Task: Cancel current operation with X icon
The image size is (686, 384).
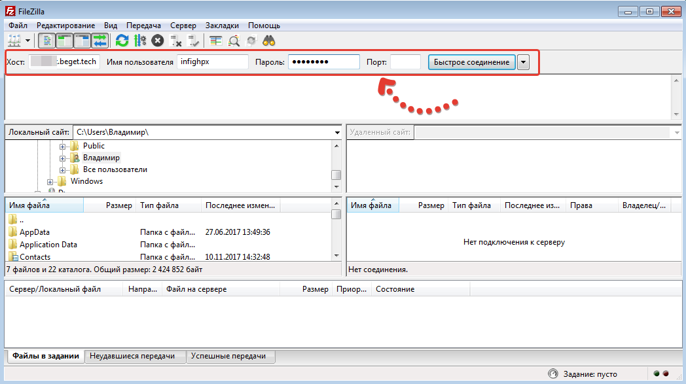Action: coord(157,41)
